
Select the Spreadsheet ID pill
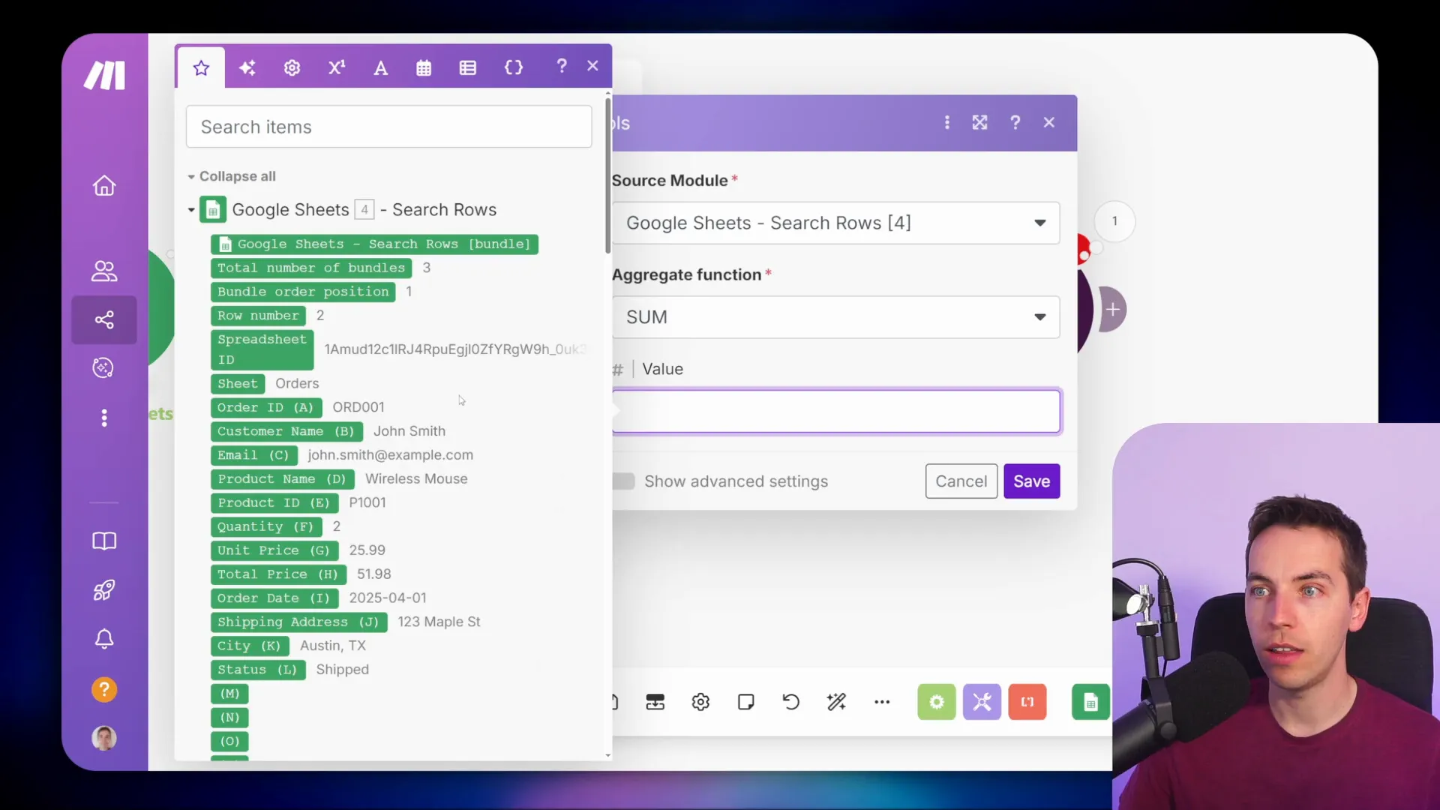coord(262,349)
